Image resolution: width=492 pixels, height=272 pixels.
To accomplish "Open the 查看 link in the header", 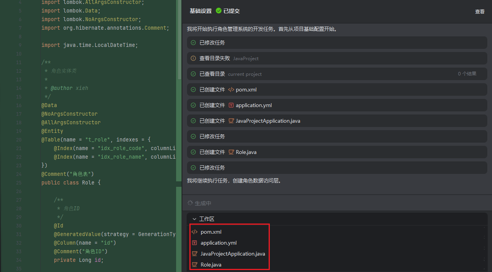I will point(480,12).
